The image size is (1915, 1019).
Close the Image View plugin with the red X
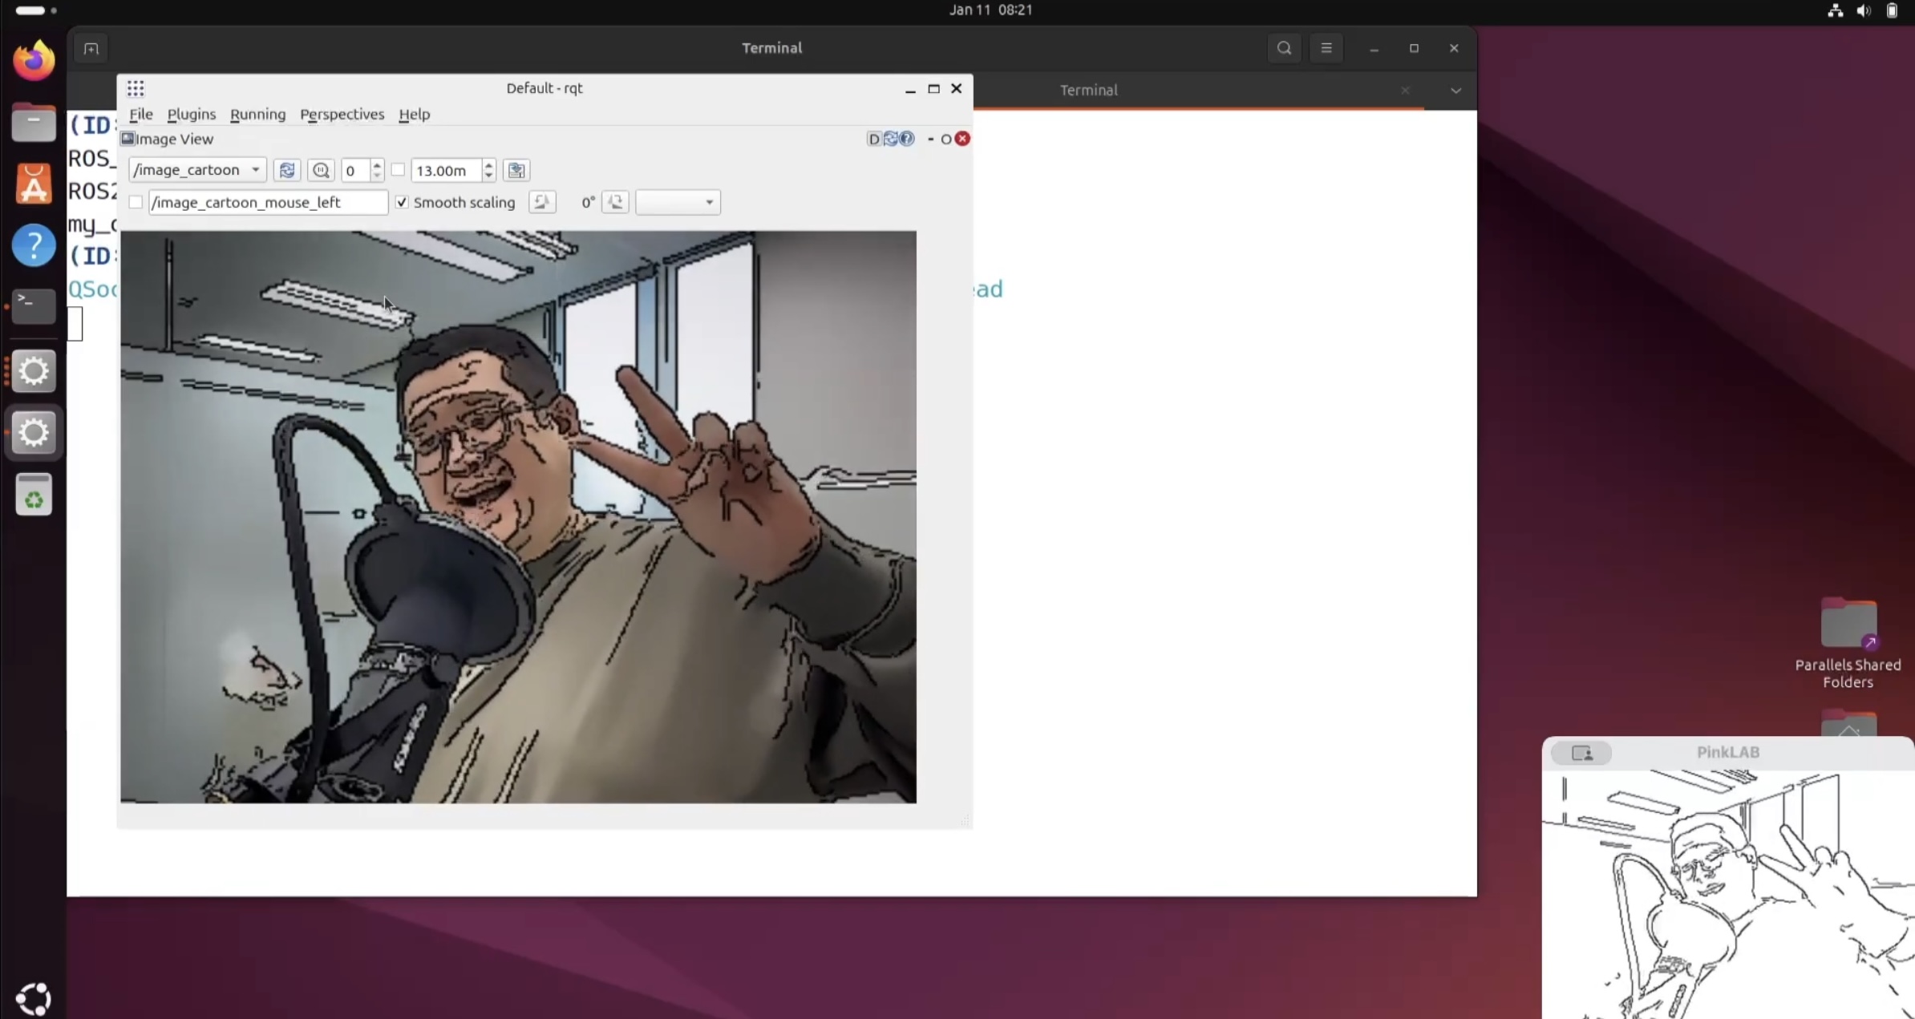[962, 139]
